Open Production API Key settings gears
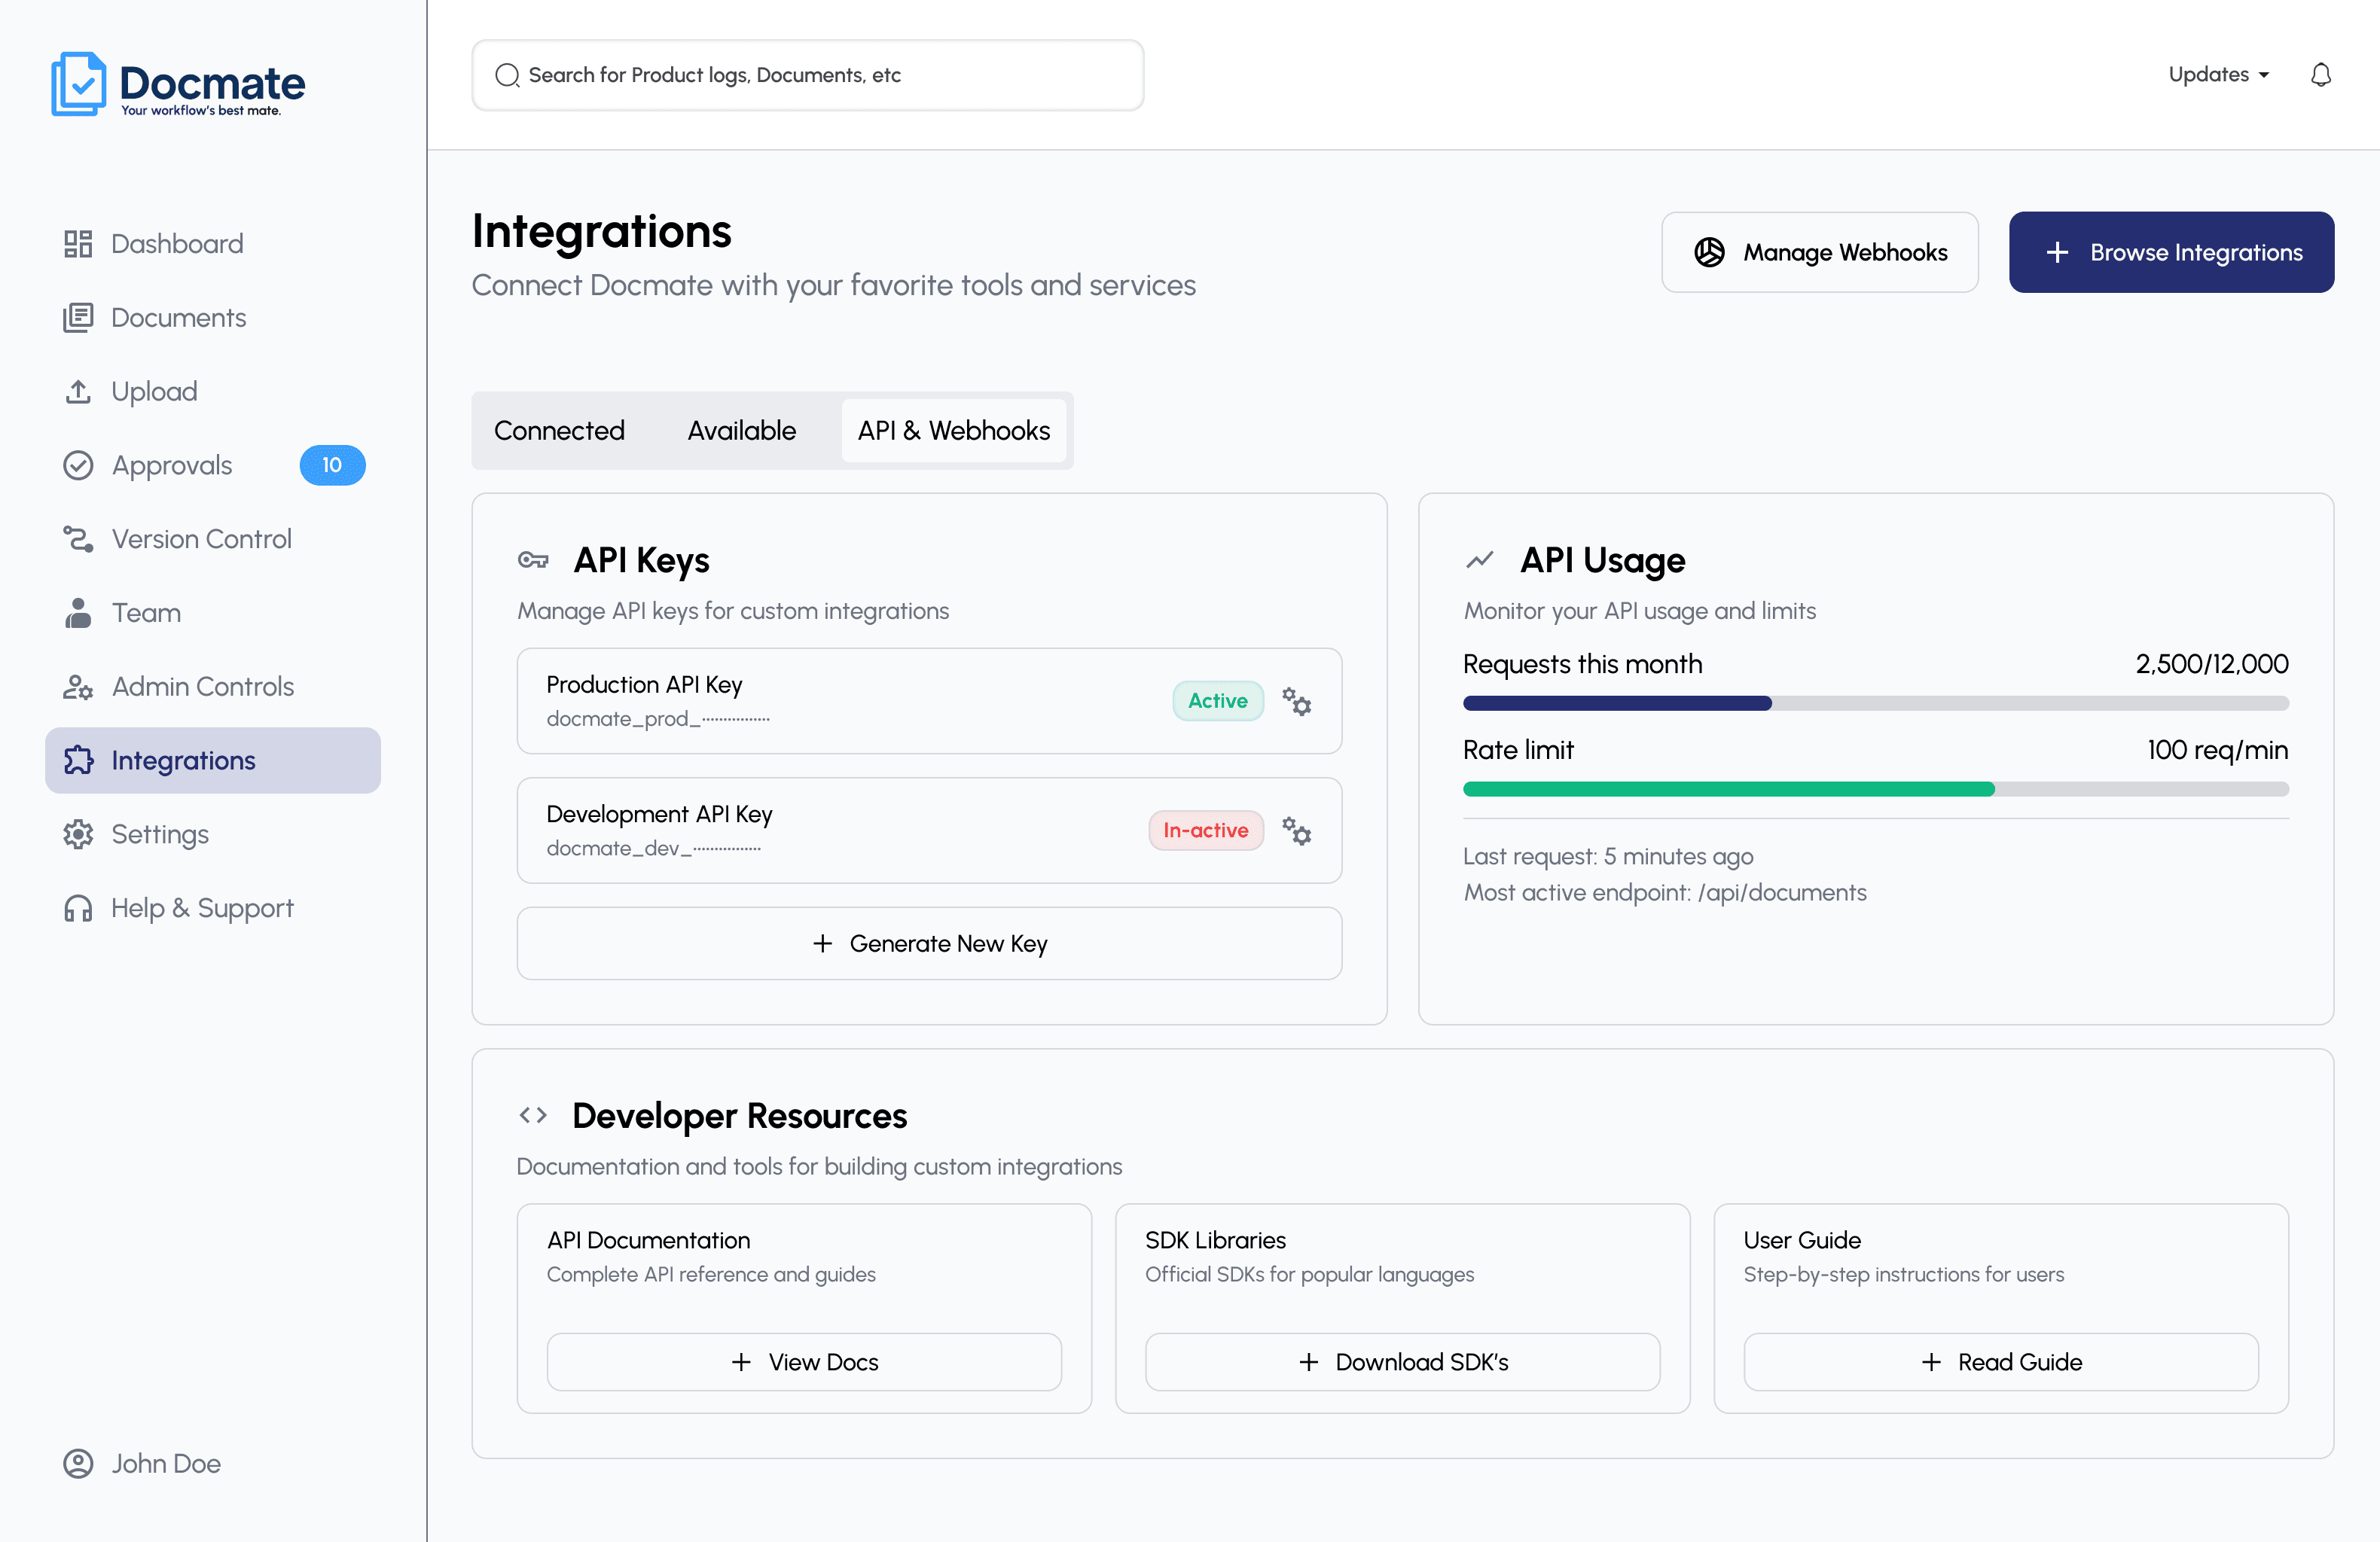2380x1542 pixels. coord(1297,701)
